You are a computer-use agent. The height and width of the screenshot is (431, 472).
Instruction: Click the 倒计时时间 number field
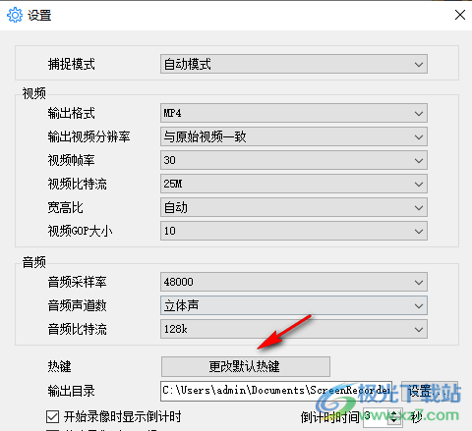pyautogui.click(x=376, y=417)
